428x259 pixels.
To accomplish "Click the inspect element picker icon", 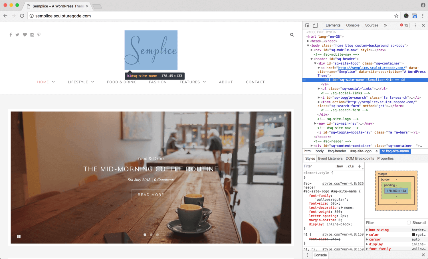I will [307, 25].
